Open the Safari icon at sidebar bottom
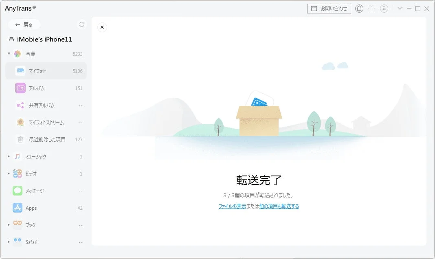Viewport: 435px width, 259px height. pyautogui.click(x=18, y=242)
